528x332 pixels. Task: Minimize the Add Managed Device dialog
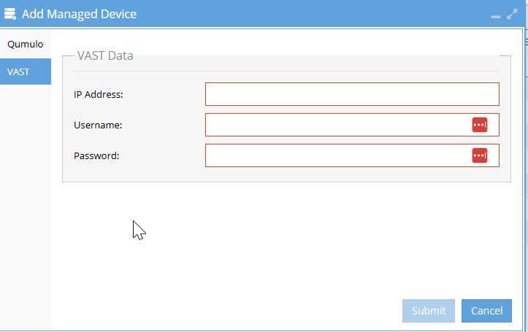pos(496,17)
